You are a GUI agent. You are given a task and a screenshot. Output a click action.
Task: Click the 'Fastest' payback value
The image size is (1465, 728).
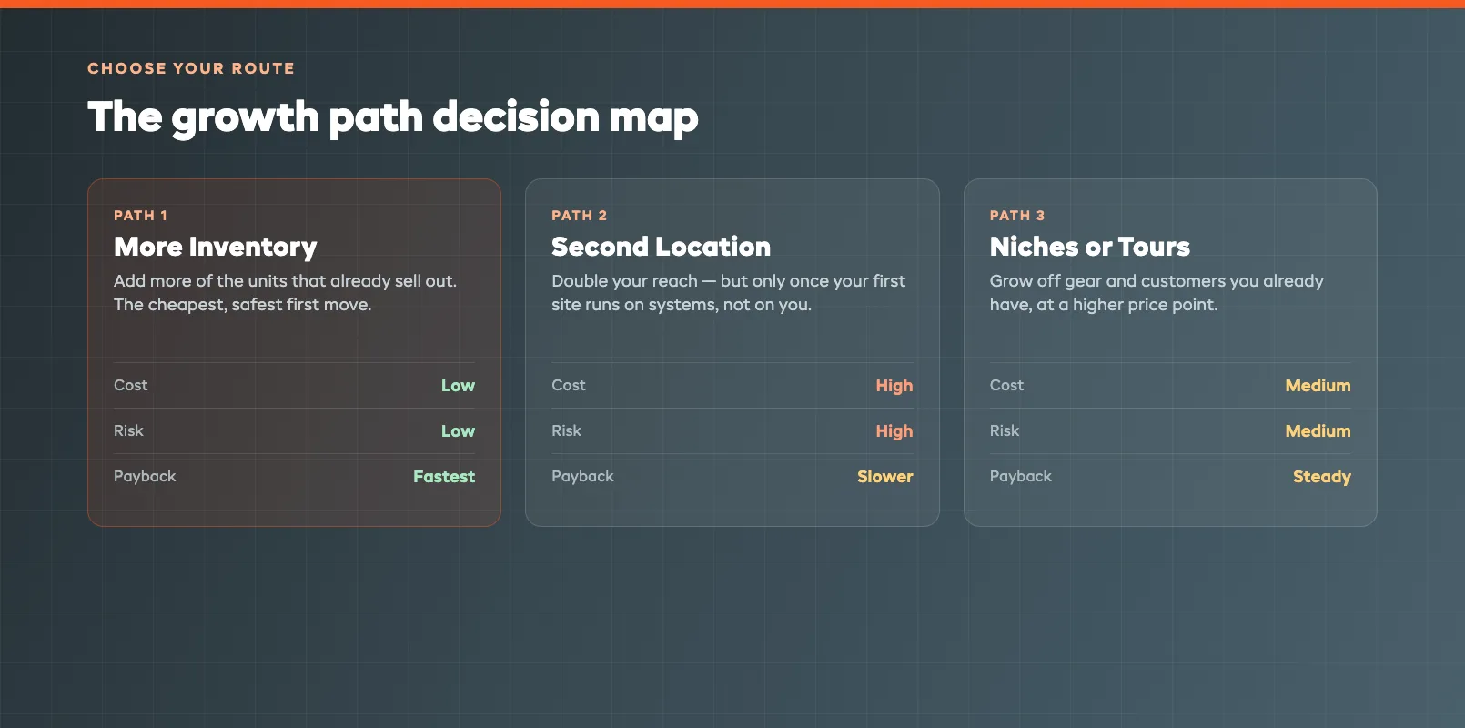coord(444,477)
